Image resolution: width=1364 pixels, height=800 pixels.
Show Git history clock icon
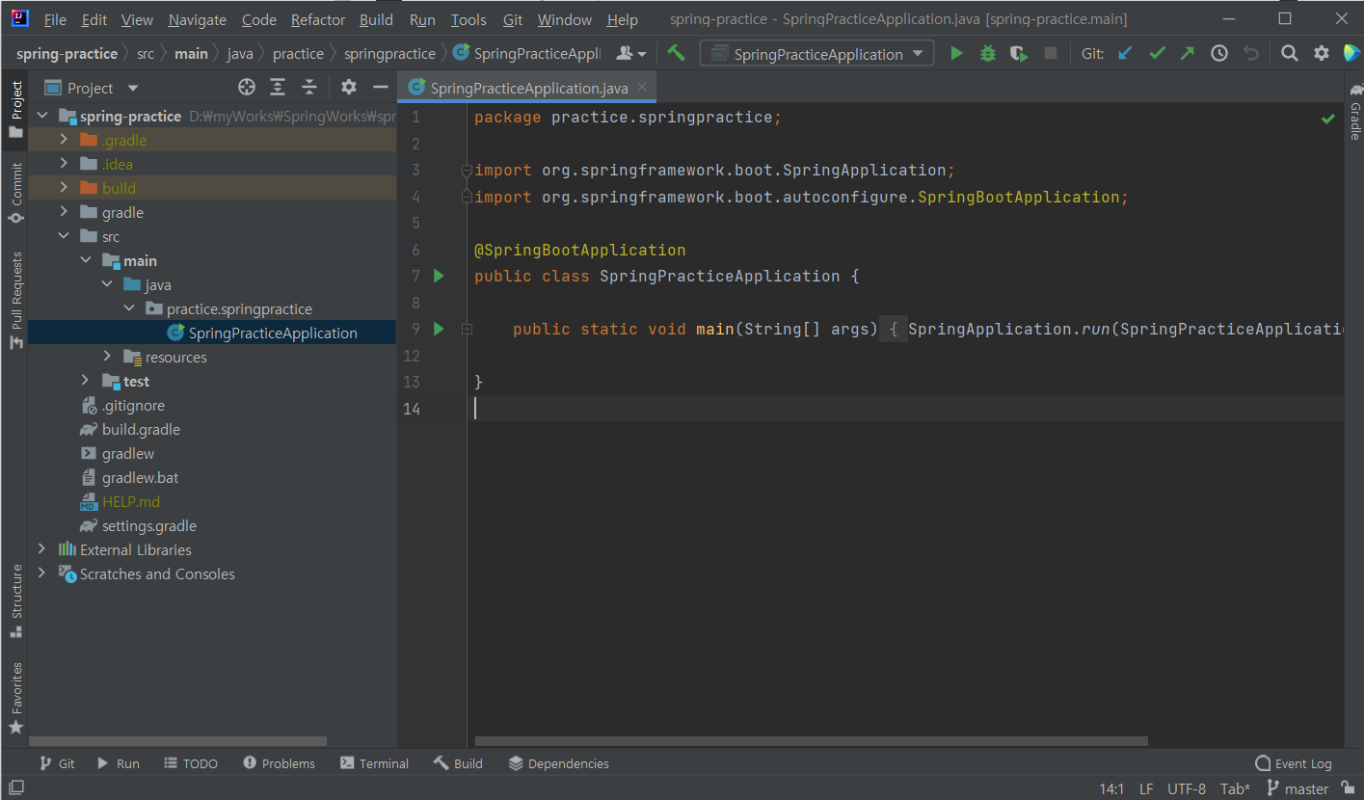click(1219, 54)
